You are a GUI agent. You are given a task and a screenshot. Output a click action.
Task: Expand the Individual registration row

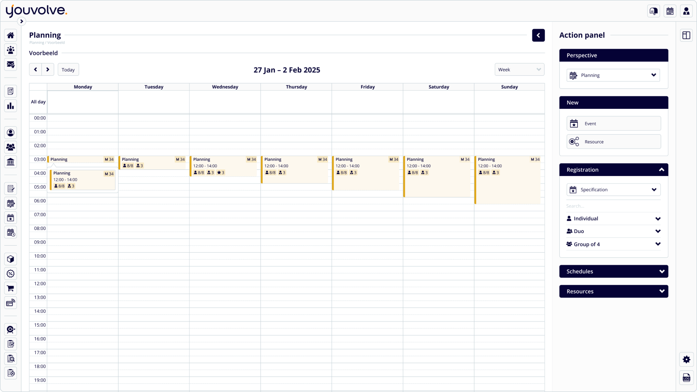(x=613, y=219)
